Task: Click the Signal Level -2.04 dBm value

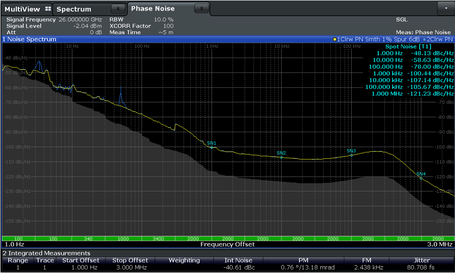Action: tap(87, 26)
